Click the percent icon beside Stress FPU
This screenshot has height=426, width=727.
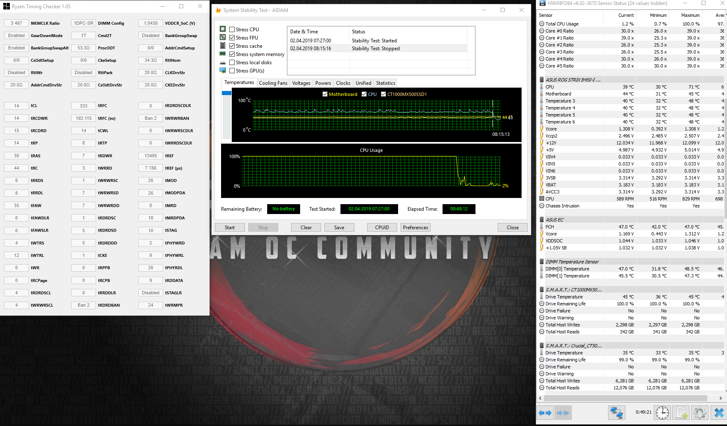[223, 37]
